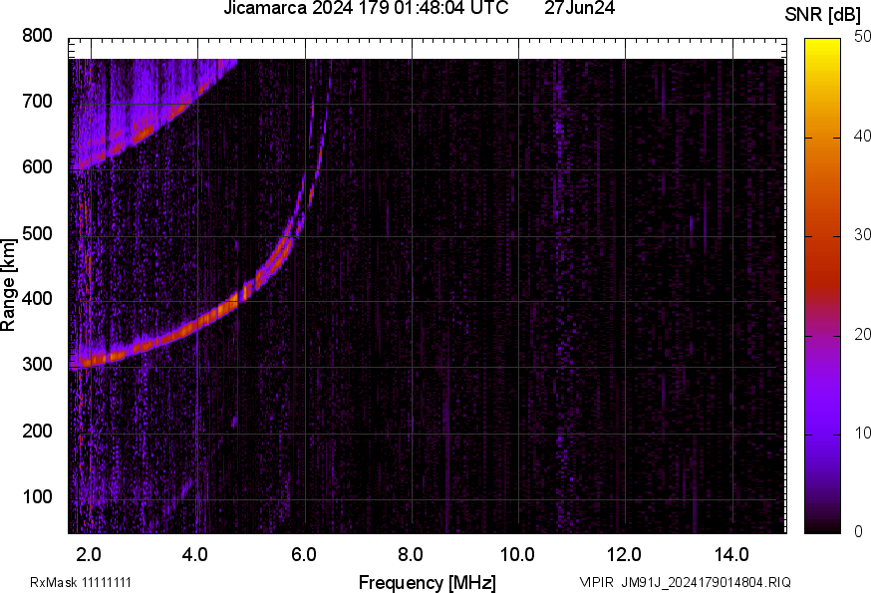The image size is (871, 593).
Task: Click the Range axis label "600"
Action: pyautogui.click(x=37, y=166)
